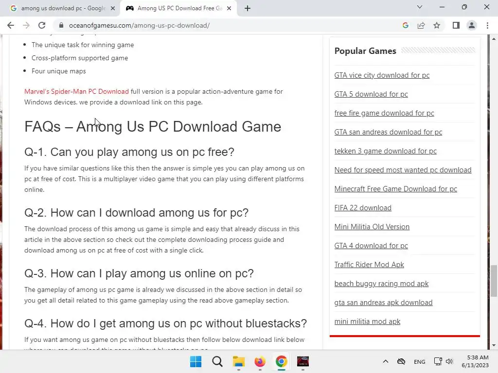Image resolution: width=498 pixels, height=373 pixels.
Task: Click the address bar URL field
Action: (x=139, y=25)
